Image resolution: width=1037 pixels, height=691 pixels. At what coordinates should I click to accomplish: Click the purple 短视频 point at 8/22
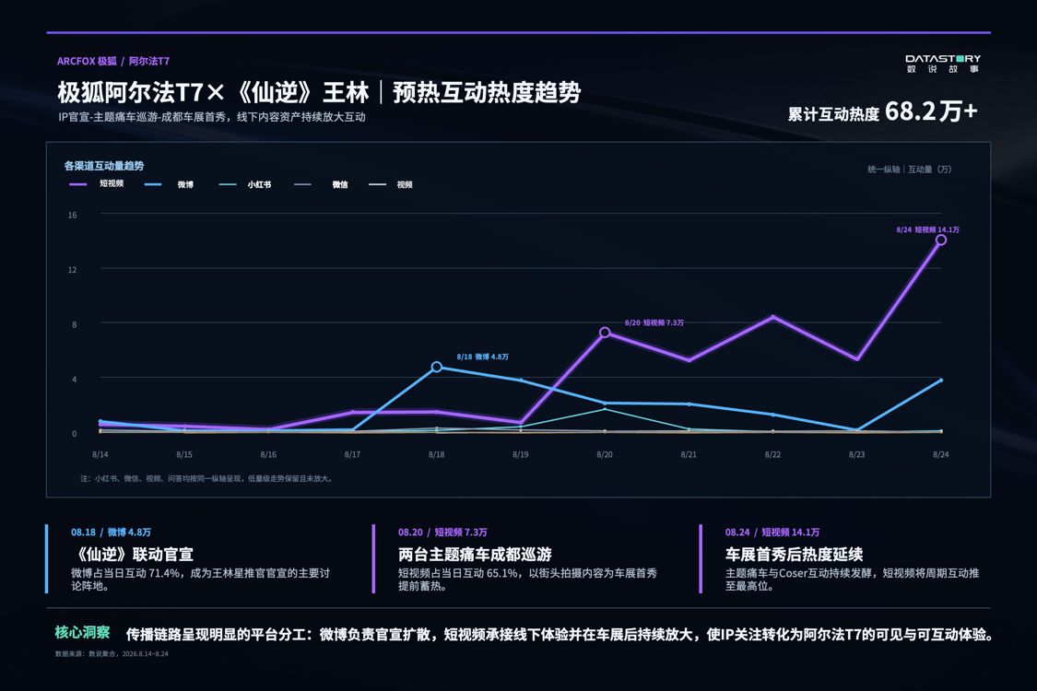(772, 317)
